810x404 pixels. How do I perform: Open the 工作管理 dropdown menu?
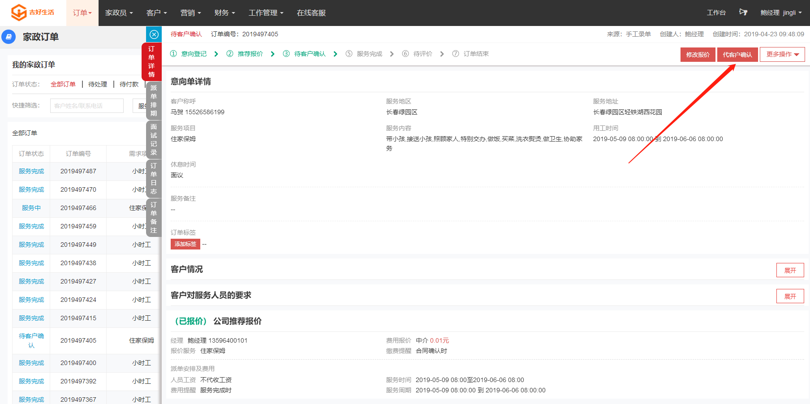click(x=266, y=13)
